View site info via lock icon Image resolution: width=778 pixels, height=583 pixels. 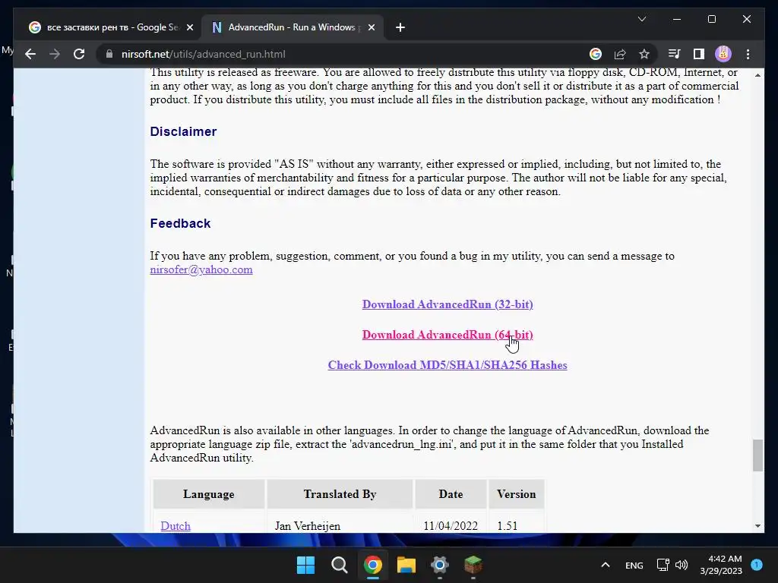[x=109, y=54]
